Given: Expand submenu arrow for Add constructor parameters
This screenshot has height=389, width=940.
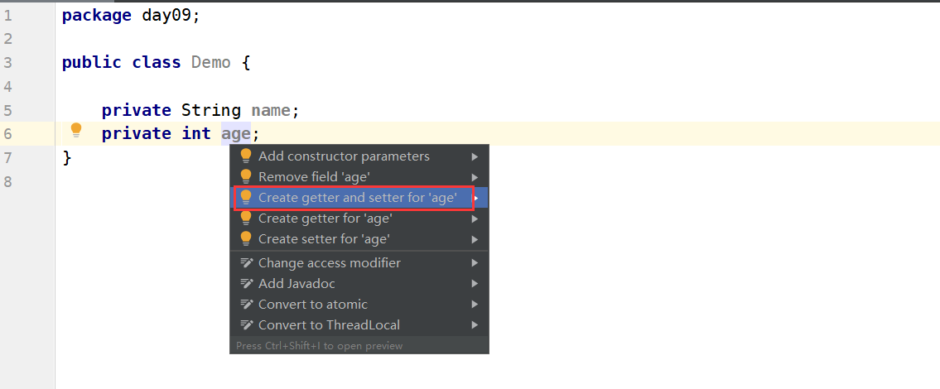Looking at the screenshot, I should [475, 156].
